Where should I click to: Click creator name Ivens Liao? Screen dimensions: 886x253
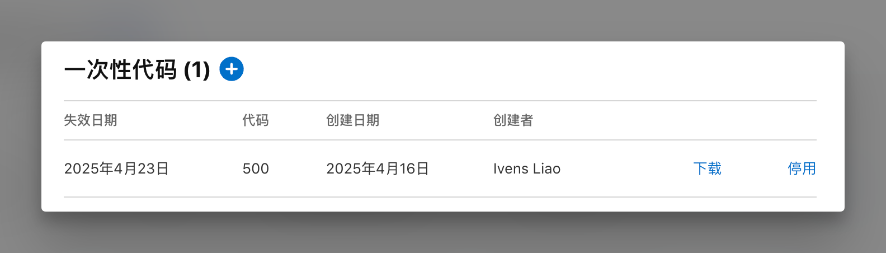[x=527, y=168]
